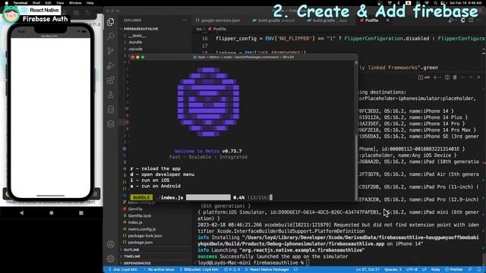Open the Explorer view in activity bar
This screenshot has width=486, height=273.
[x=110, y=22]
